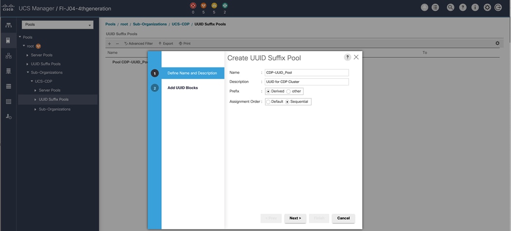Open the Admin sidebar icon
The height and width of the screenshot is (231, 511).
click(9, 116)
